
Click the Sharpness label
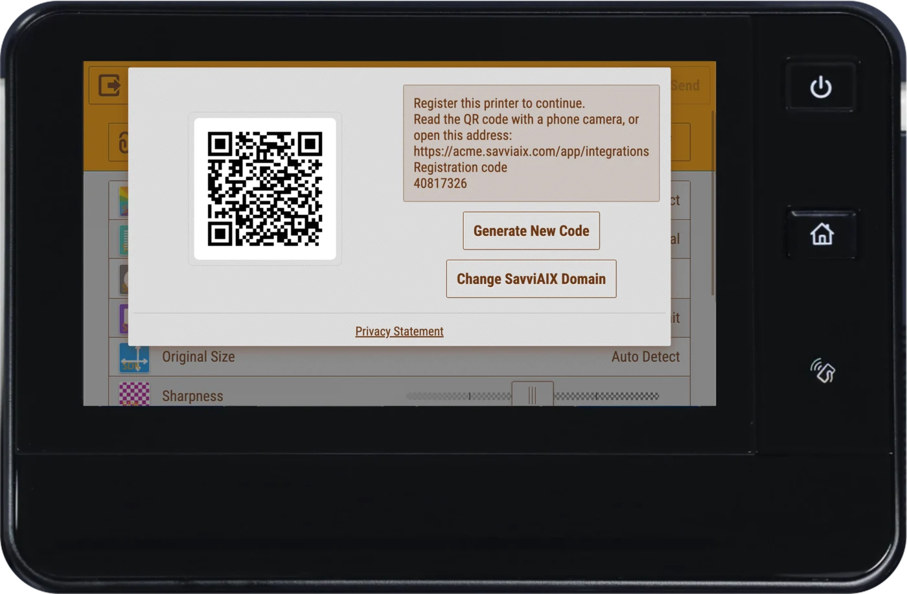[192, 396]
